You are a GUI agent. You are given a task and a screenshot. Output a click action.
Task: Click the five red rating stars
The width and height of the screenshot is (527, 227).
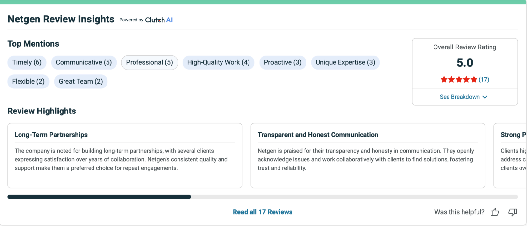tap(459, 80)
